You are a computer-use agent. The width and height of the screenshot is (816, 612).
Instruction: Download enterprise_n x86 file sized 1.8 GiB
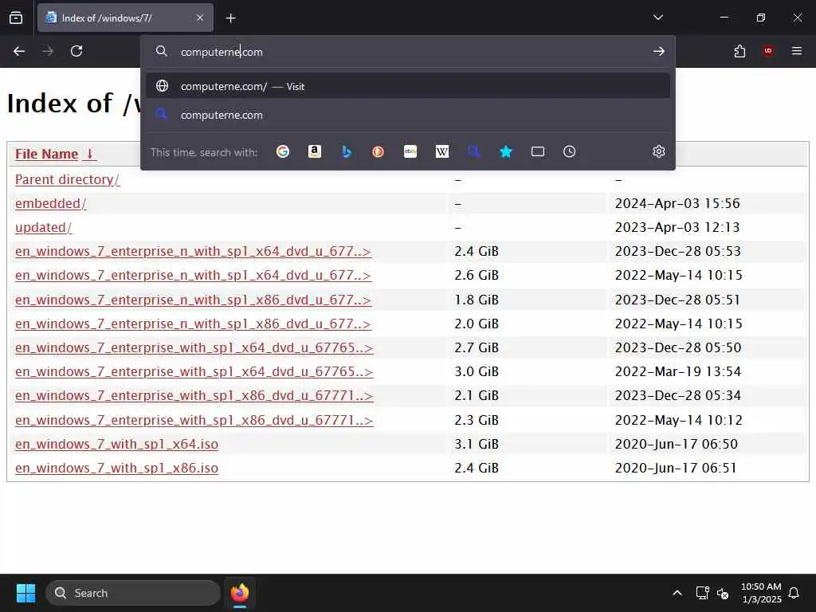pyautogui.click(x=193, y=300)
